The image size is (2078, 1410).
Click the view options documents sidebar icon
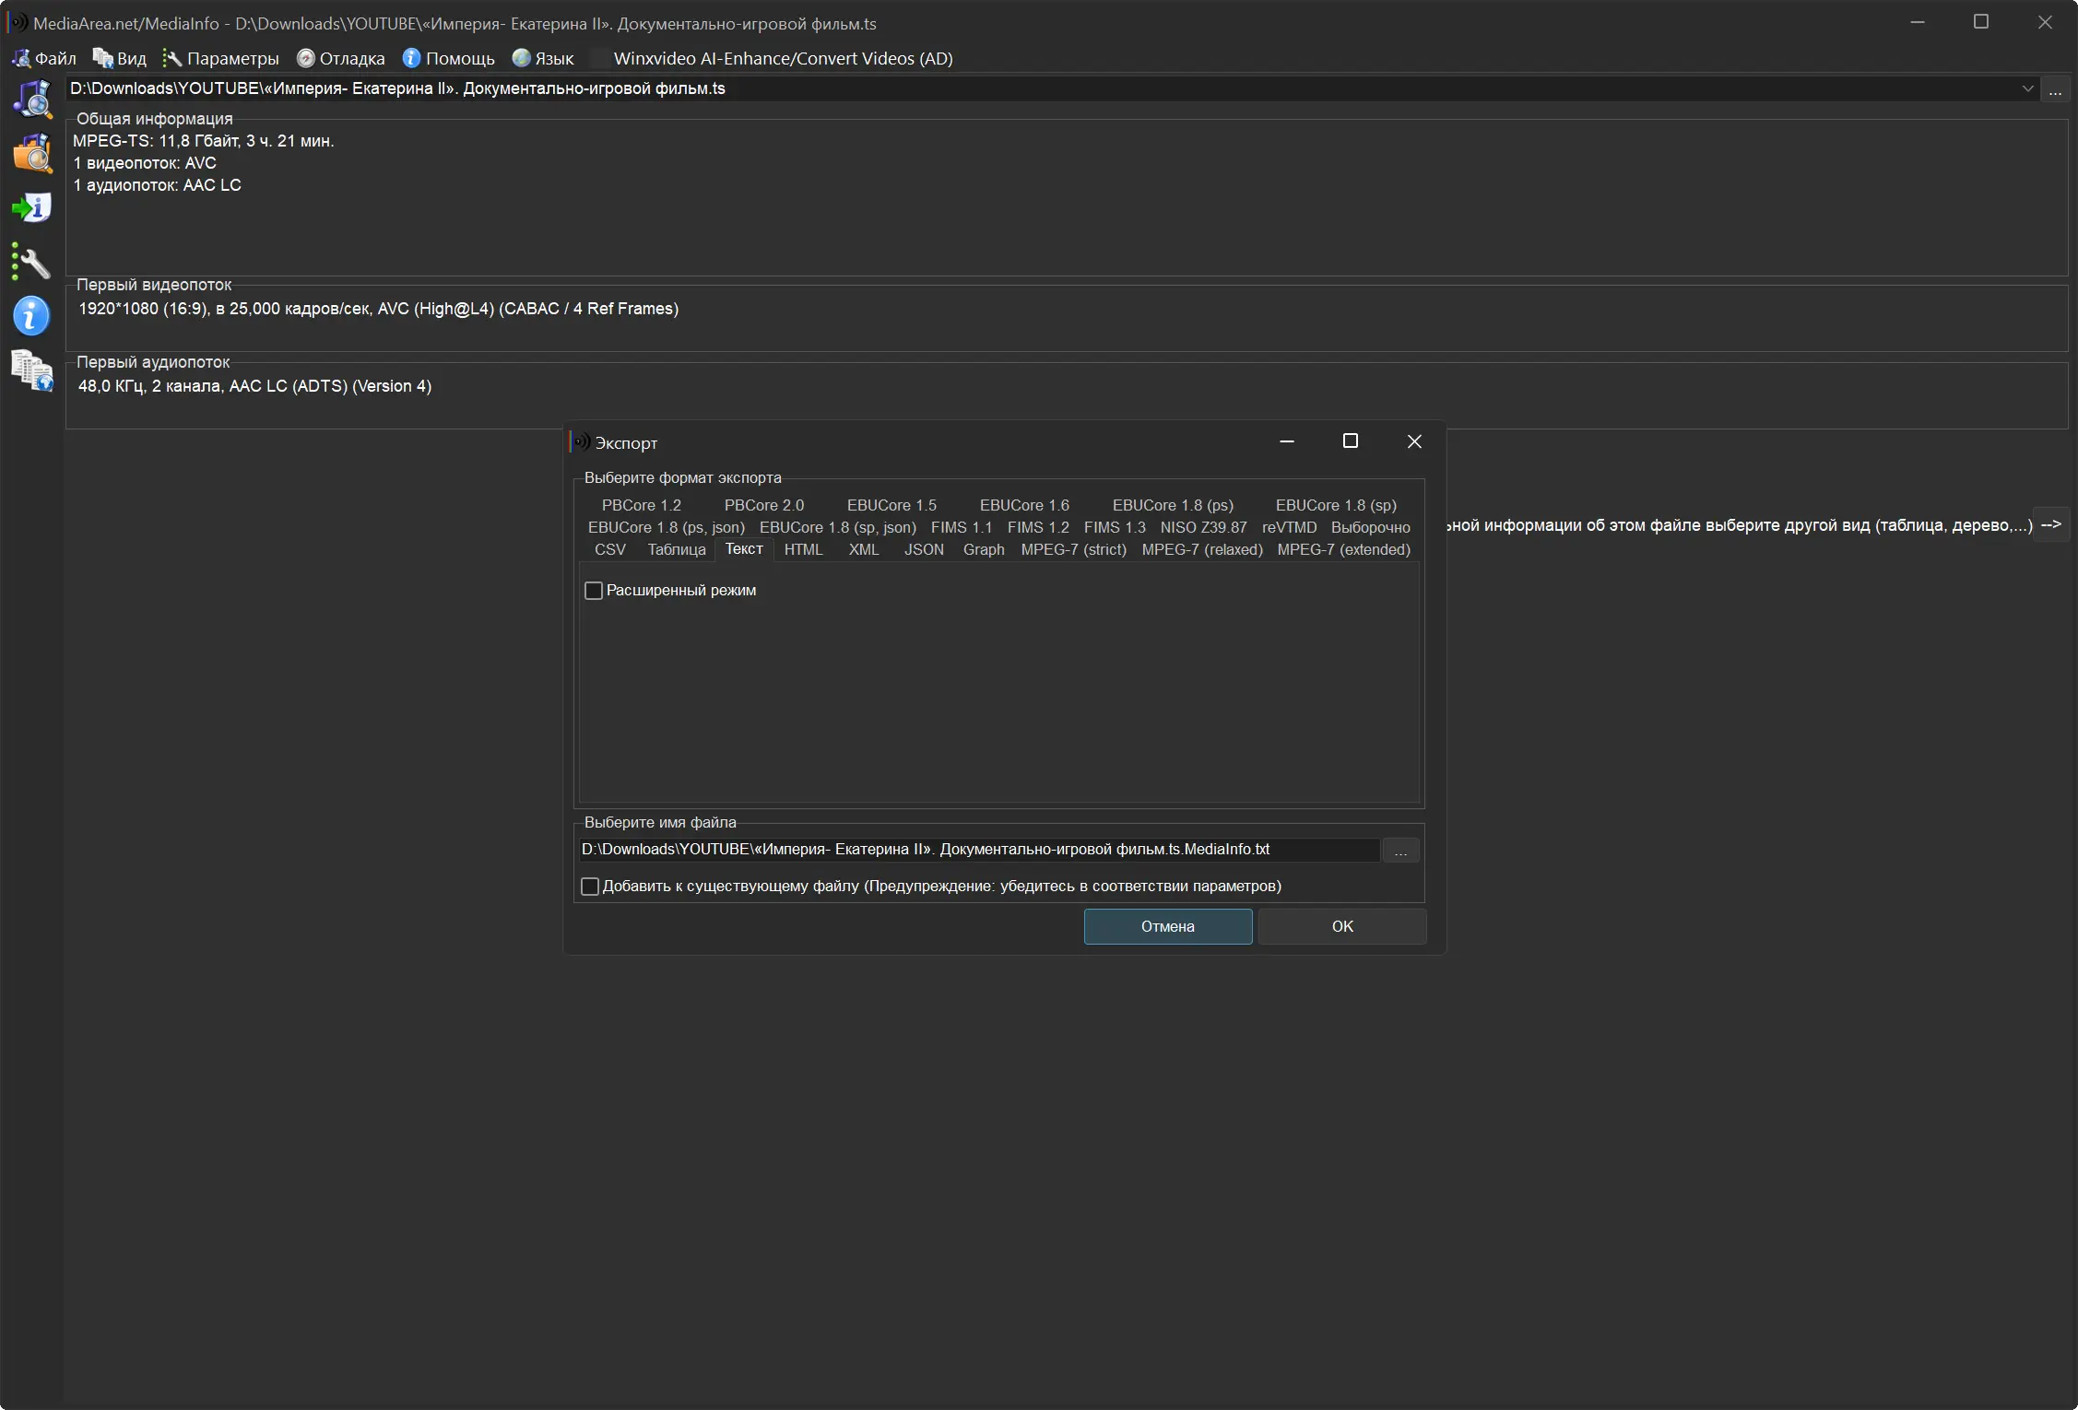pos(32,370)
